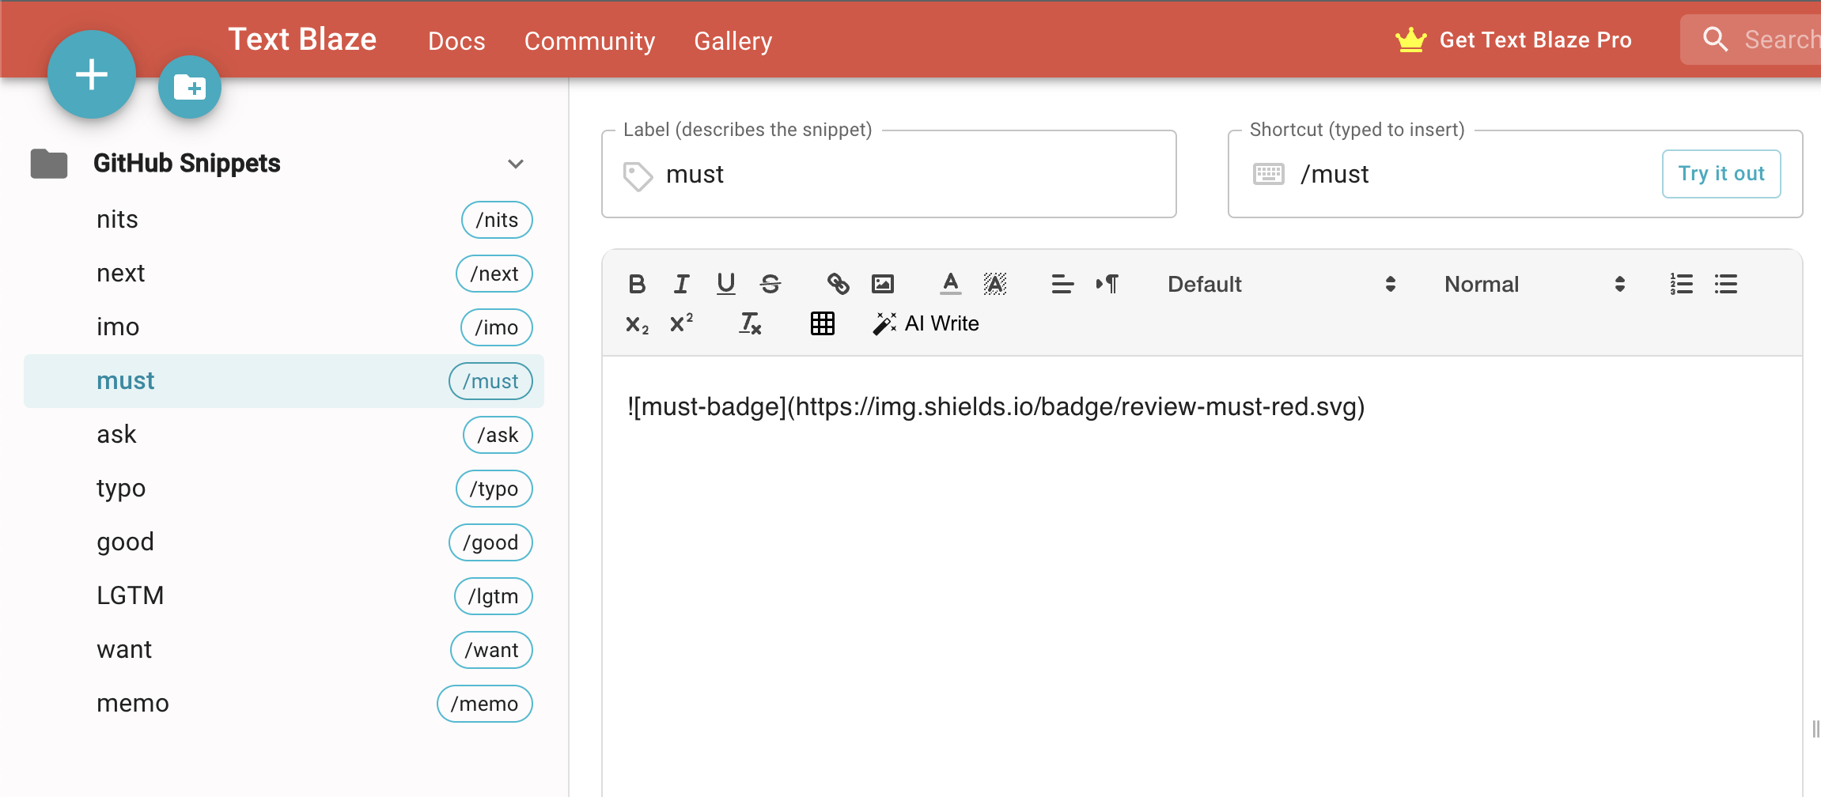
Task: Select the LGTM snippet
Action: click(x=284, y=596)
